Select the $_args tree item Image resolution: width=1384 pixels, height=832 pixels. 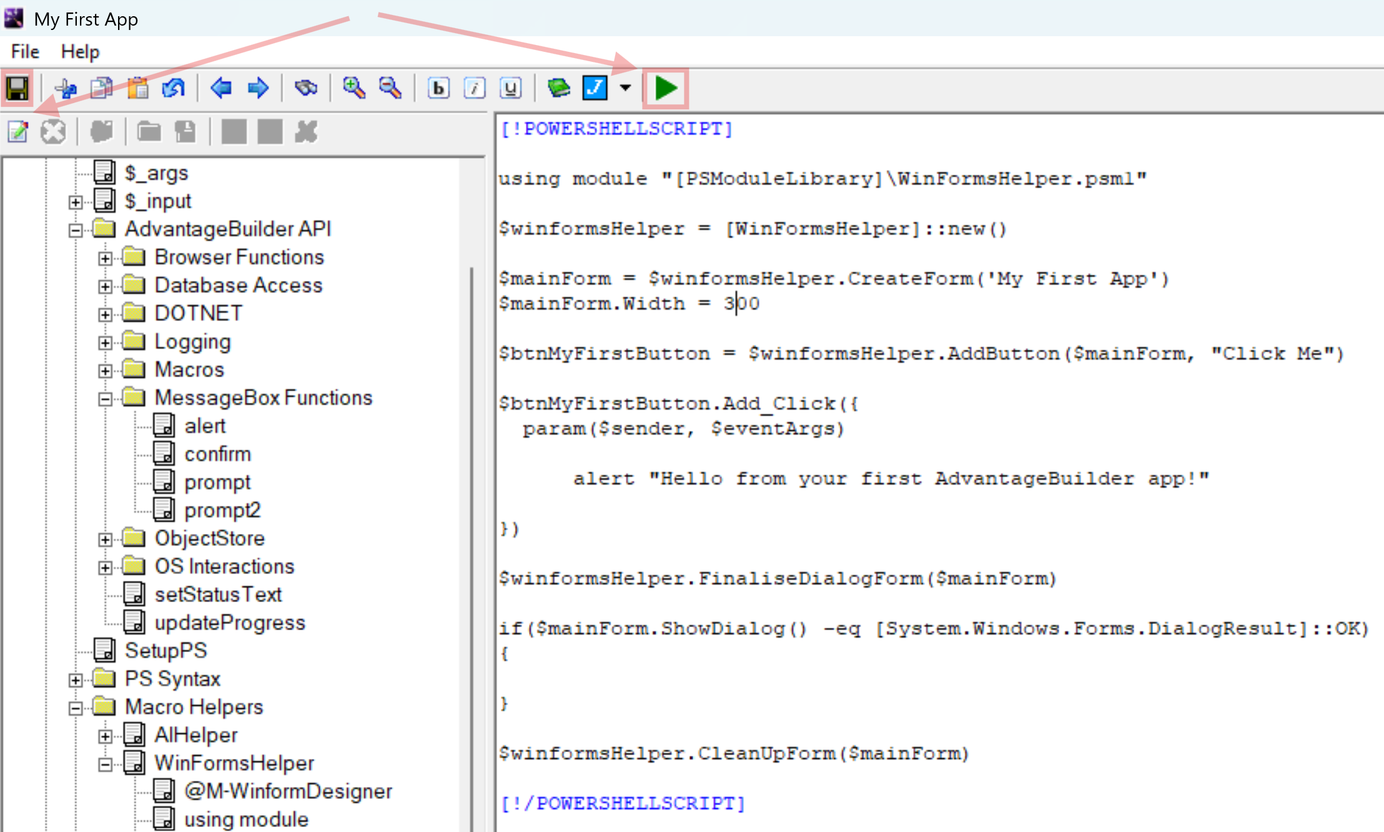click(x=156, y=173)
